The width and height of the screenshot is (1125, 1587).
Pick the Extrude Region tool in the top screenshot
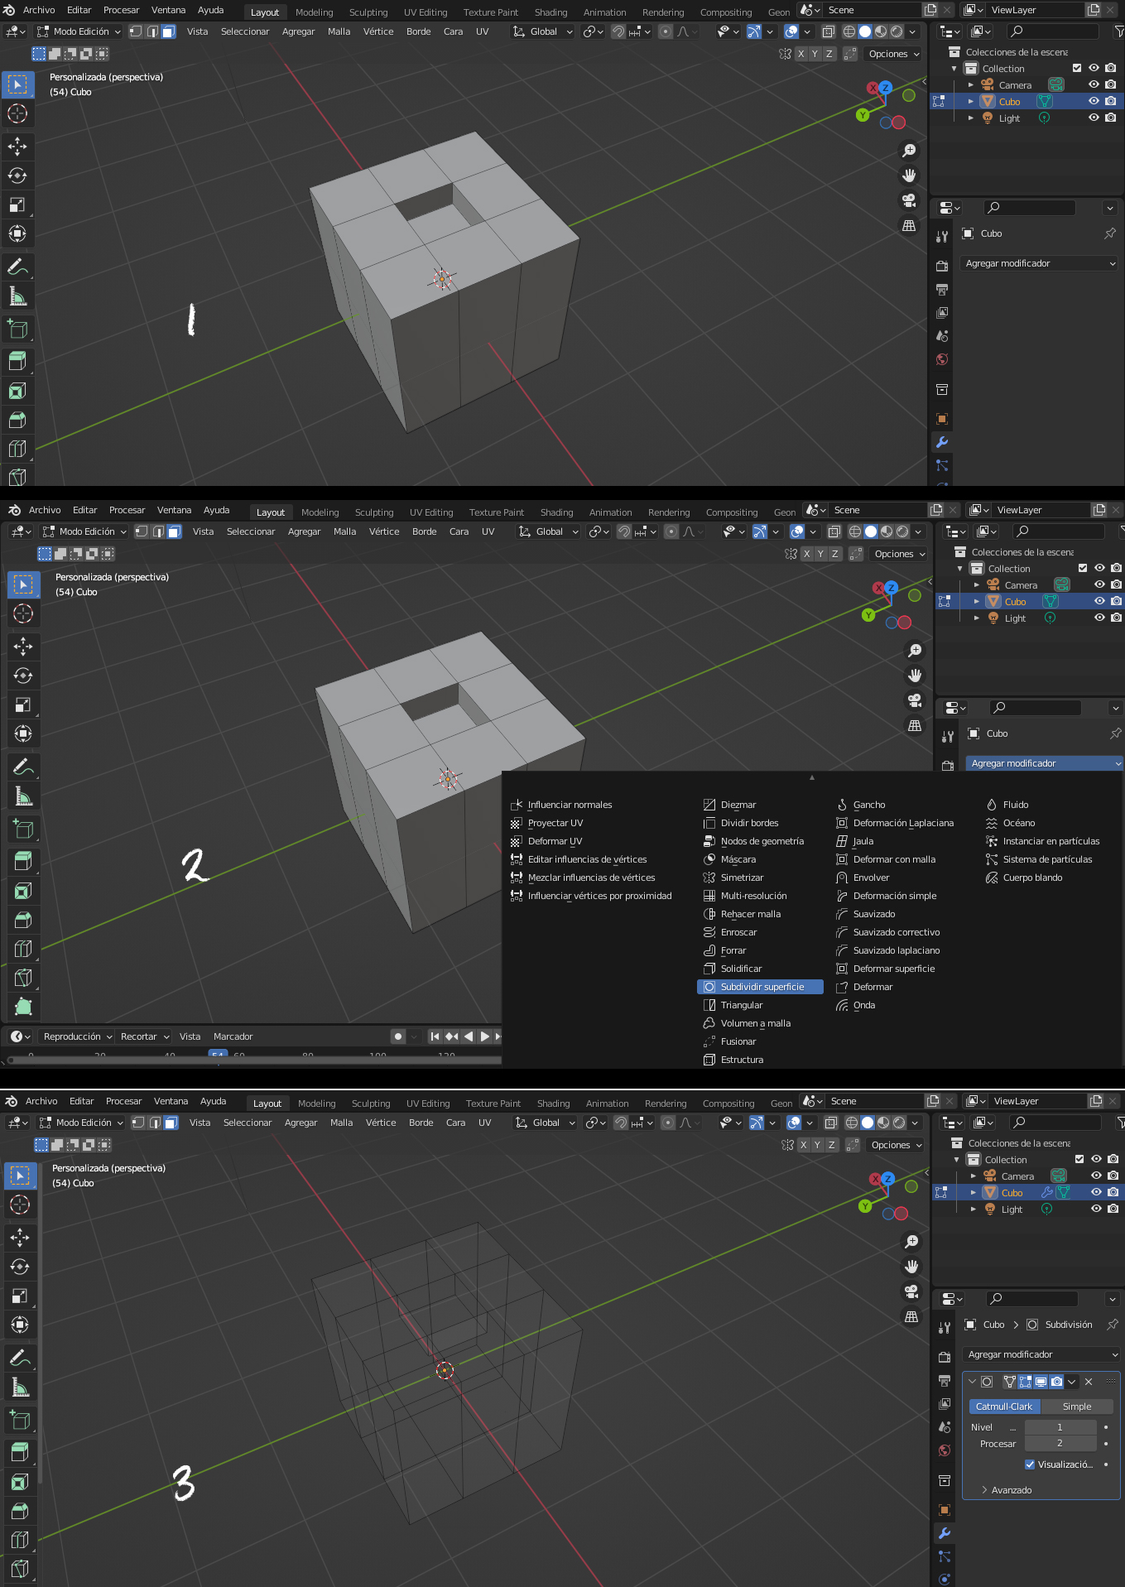point(17,361)
